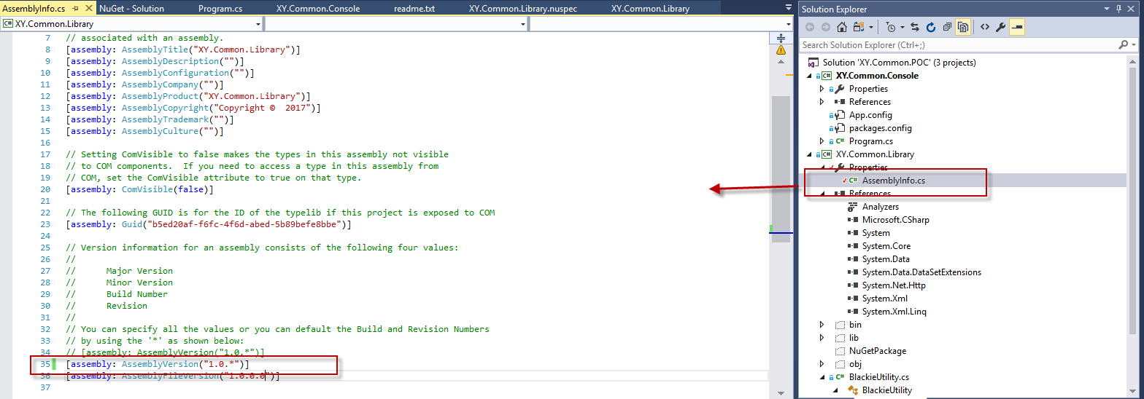Open the XY.Common.Library project scope dropdown
This screenshot has width=1144, height=399.
click(x=132, y=24)
